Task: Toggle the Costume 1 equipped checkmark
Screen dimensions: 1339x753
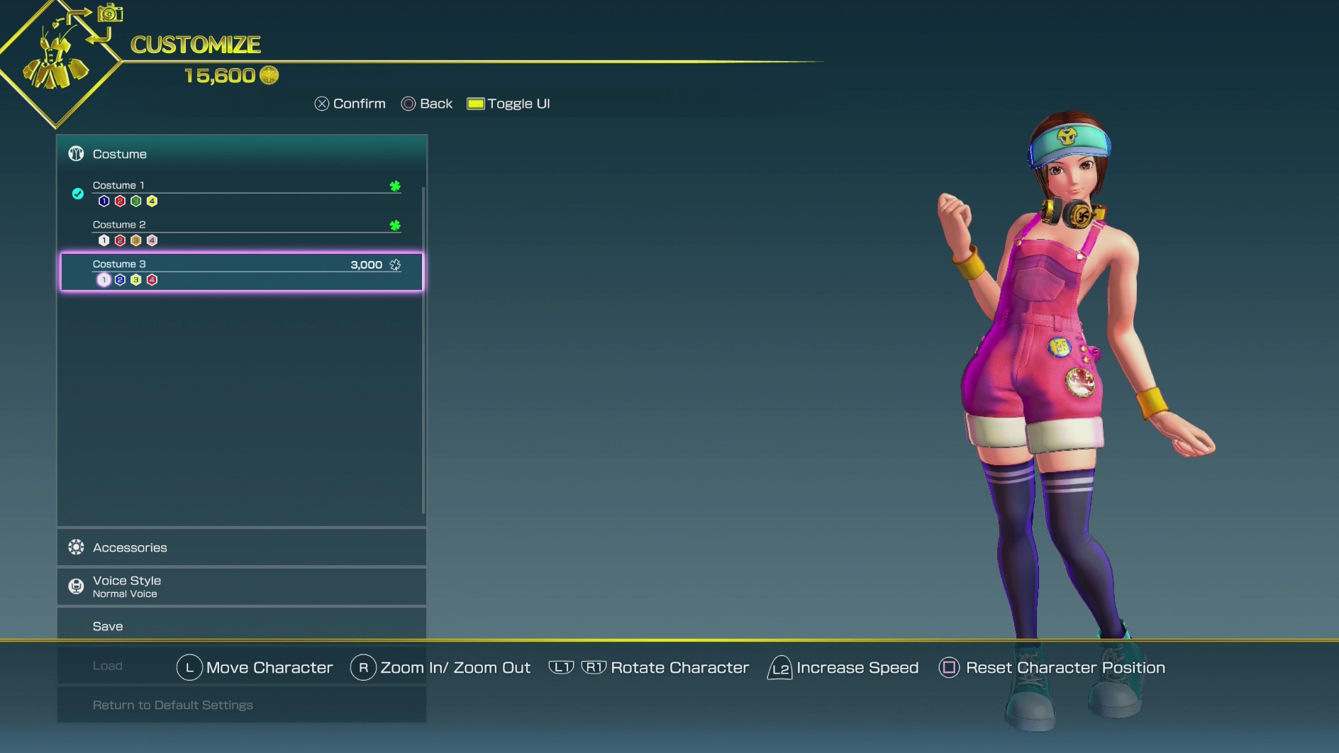Action: click(78, 194)
